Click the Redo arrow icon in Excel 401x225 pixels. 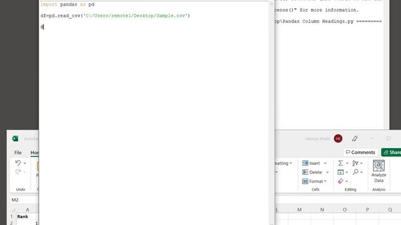coord(18,172)
